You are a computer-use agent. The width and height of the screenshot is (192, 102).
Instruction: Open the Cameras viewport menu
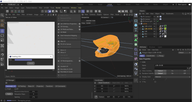92,15
